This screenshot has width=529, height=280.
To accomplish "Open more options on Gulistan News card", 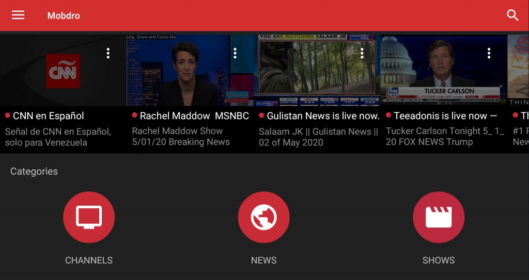I will pos(362,53).
